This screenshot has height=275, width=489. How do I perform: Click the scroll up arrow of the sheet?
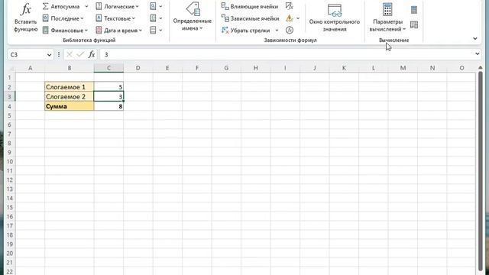click(x=481, y=67)
